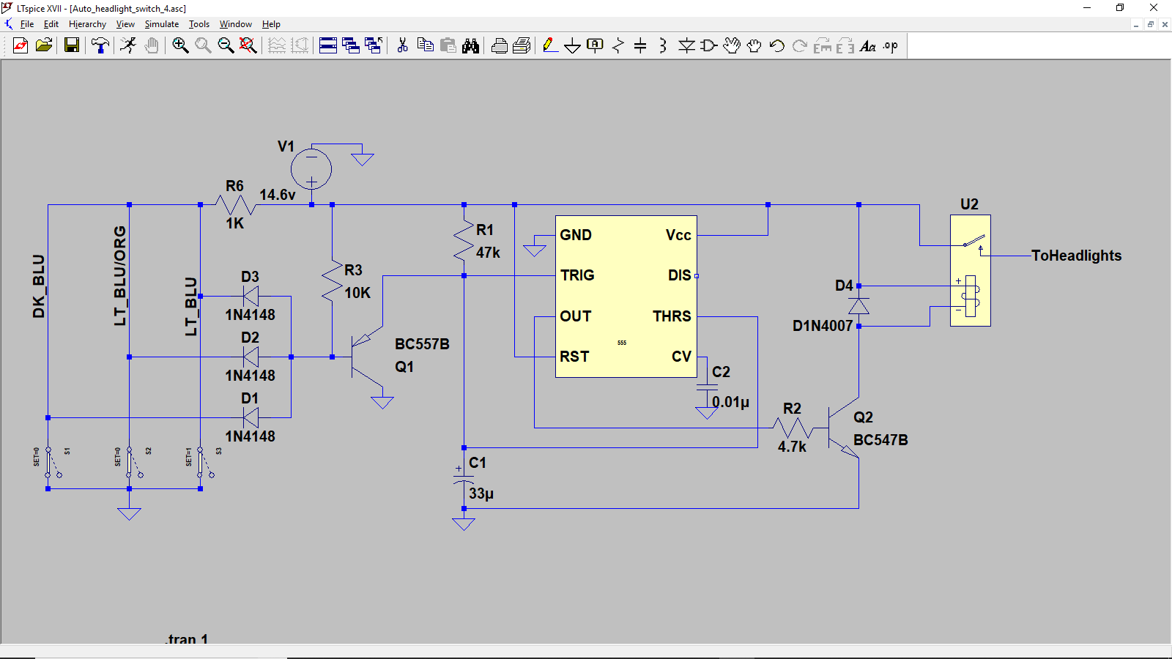Place a Ground symbol tool
This screenshot has height=659, width=1172.
(x=573, y=46)
